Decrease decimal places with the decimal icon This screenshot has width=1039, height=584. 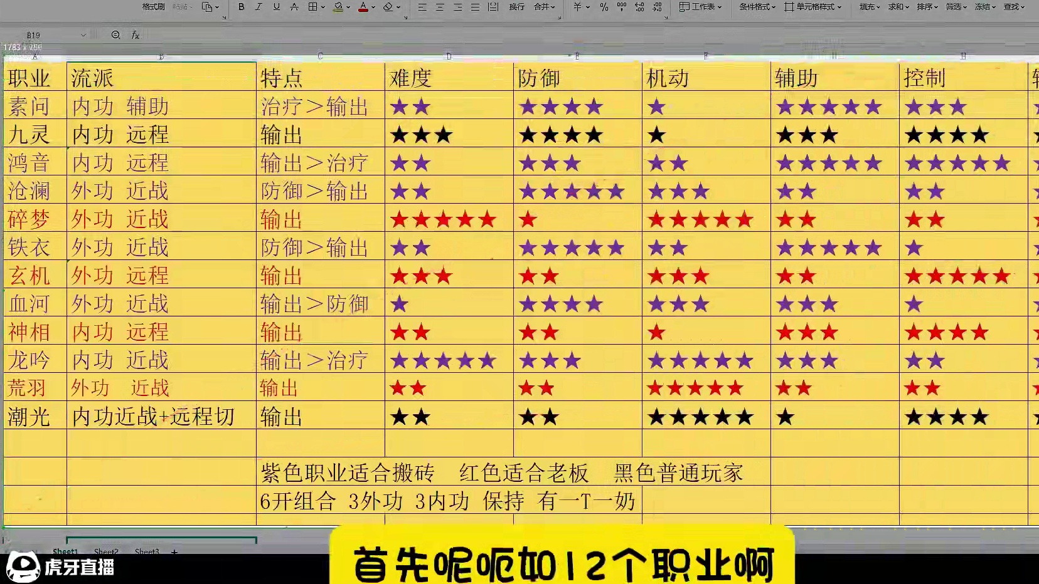tap(658, 7)
